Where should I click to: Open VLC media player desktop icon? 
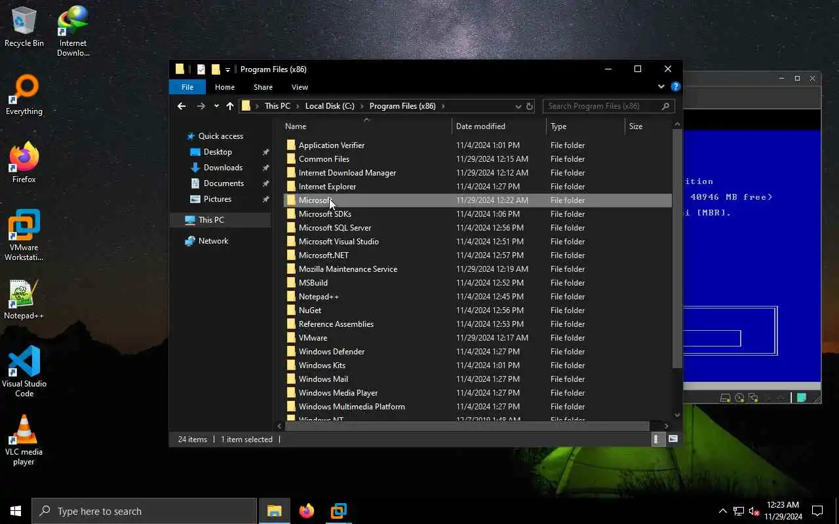24,440
